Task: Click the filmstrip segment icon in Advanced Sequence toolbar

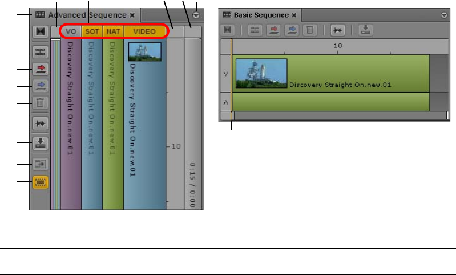Action: (x=40, y=52)
